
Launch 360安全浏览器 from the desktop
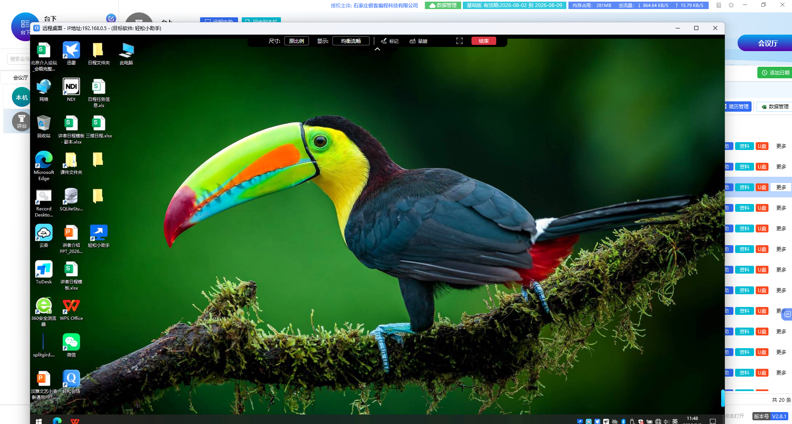pos(44,312)
